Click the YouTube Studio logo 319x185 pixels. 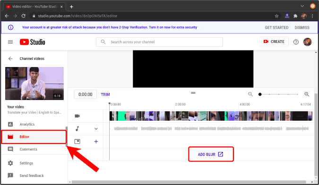point(32,42)
